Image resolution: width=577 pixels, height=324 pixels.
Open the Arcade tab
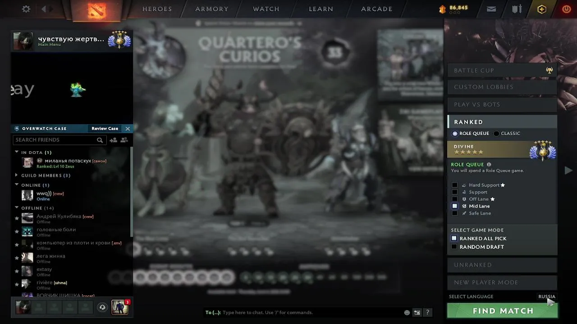point(376,9)
